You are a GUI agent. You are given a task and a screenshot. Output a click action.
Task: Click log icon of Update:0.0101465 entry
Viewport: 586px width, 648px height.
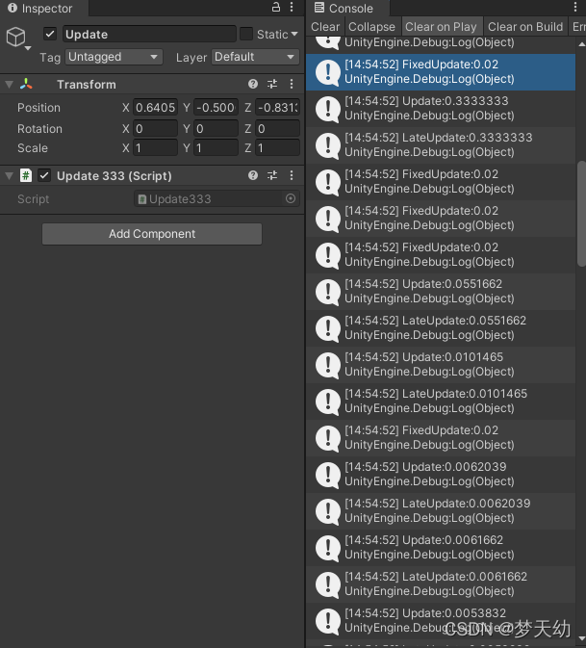point(328,365)
